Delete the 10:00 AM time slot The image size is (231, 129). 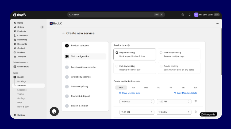[196, 101]
